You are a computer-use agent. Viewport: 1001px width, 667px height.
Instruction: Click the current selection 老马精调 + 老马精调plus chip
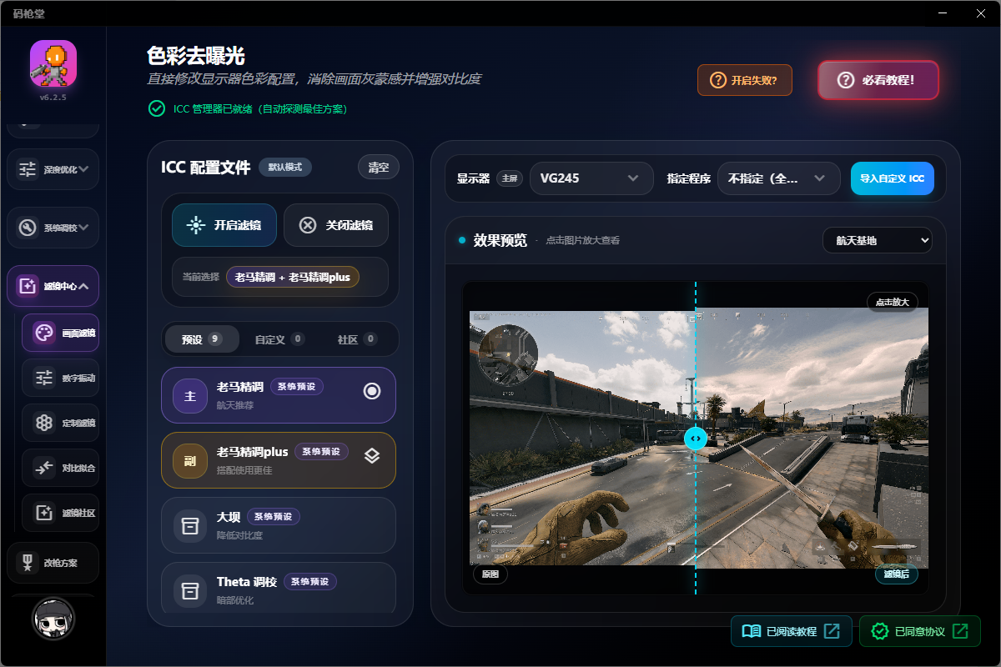coord(293,277)
